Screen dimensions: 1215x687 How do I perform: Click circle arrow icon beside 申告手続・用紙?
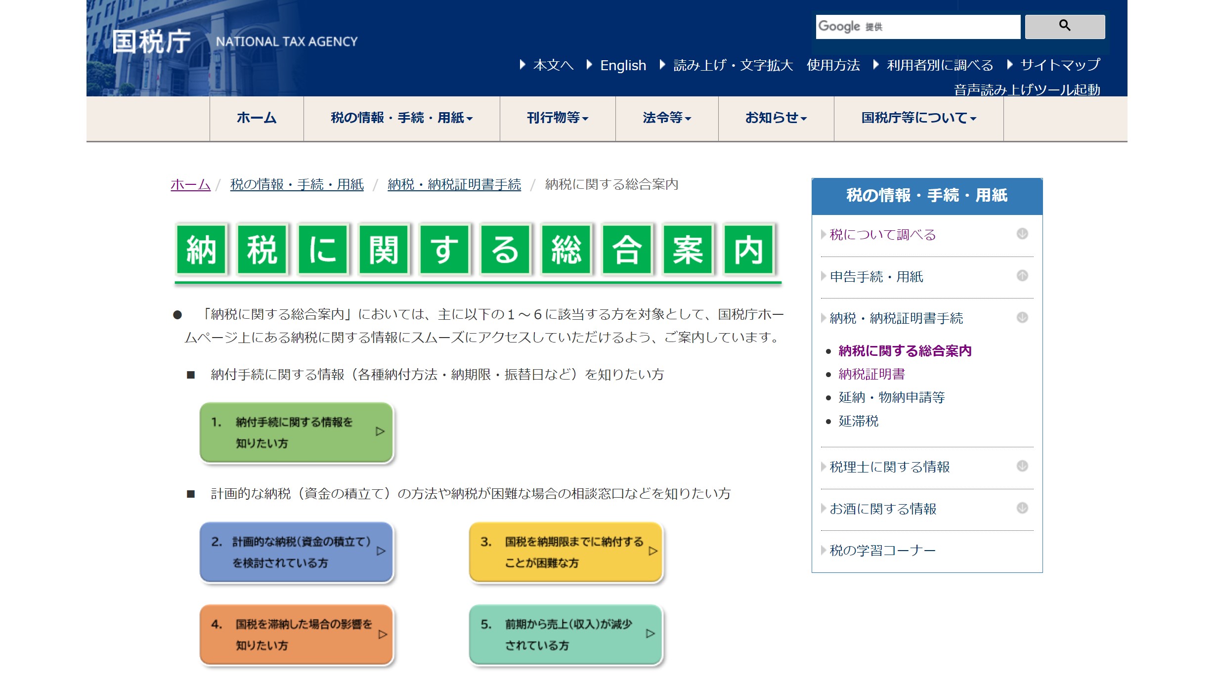[x=1022, y=276]
